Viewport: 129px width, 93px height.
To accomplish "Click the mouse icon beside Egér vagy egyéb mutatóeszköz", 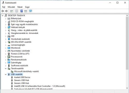I will pos(9,24).
